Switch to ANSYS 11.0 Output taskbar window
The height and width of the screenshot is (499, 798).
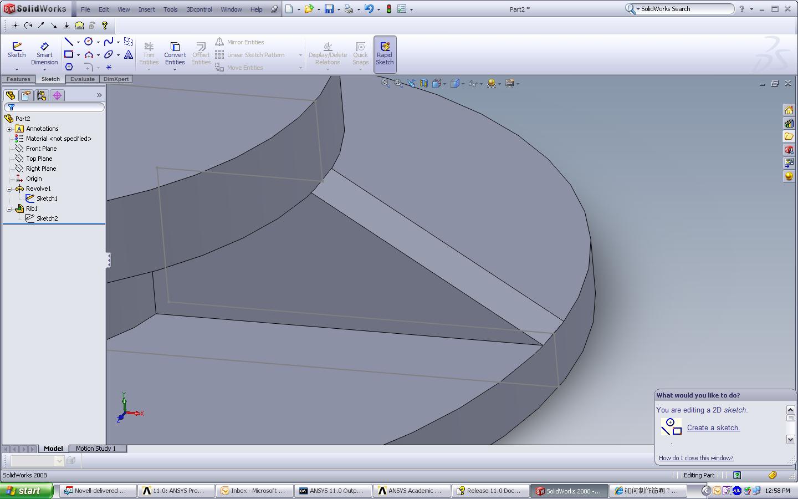(333, 491)
